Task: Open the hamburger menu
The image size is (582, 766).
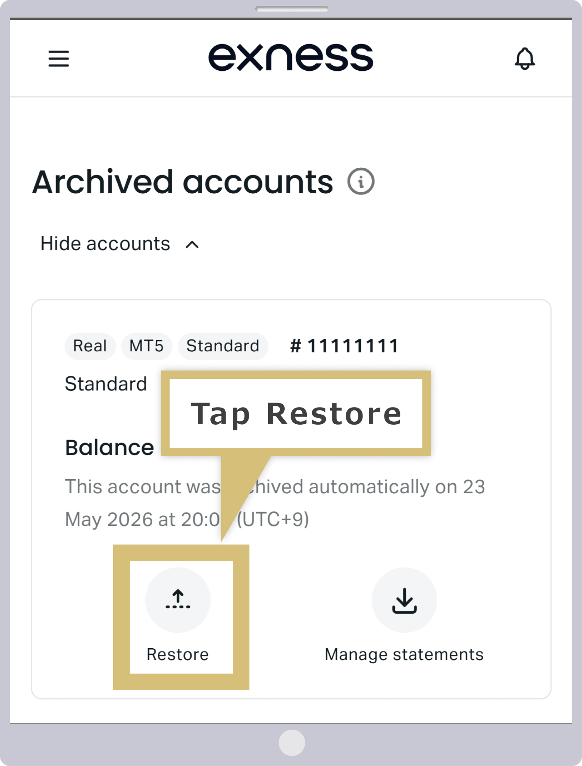Action: click(x=59, y=58)
